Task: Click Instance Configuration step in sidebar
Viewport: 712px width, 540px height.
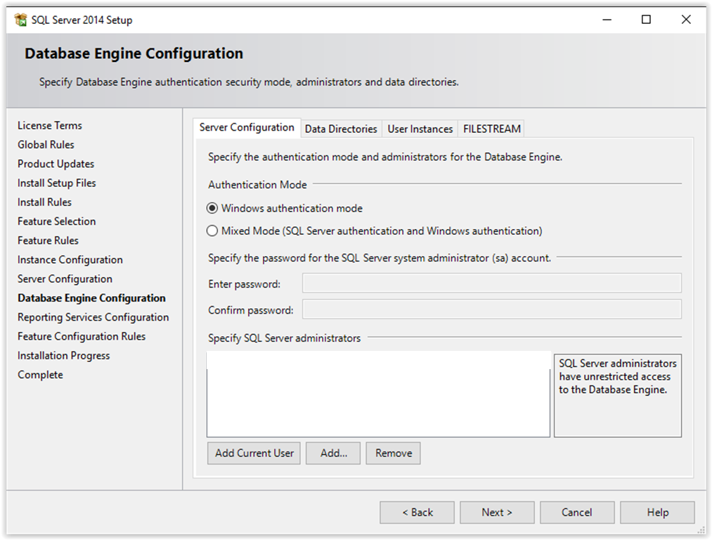Action: (70, 259)
